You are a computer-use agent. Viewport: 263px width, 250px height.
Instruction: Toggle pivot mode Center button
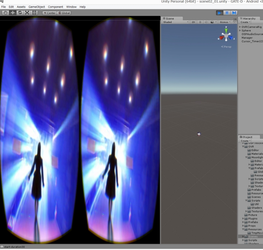coord(50,13)
